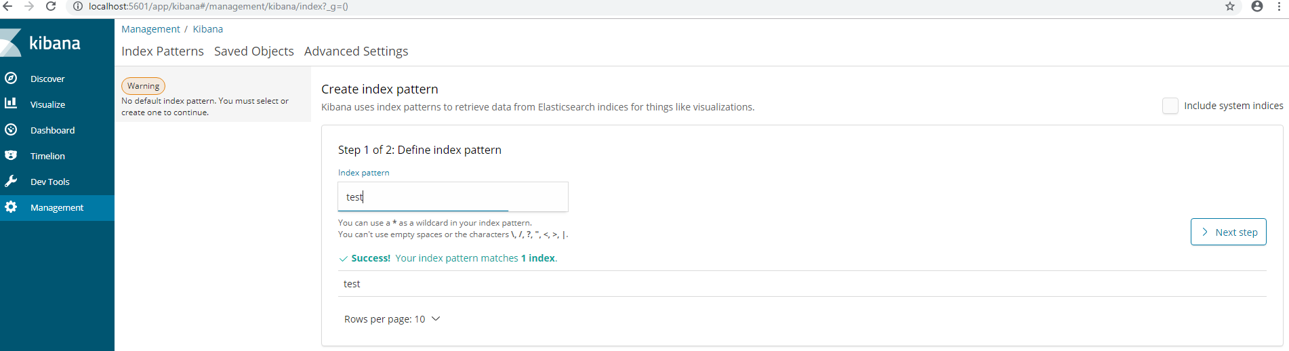Click the Next step button
The image size is (1289, 351).
click(1228, 232)
